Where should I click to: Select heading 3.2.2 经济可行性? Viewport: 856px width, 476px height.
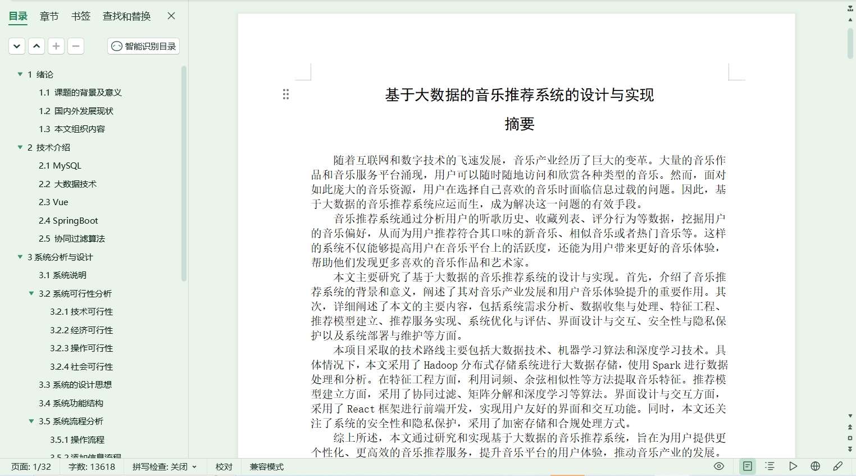[81, 330]
